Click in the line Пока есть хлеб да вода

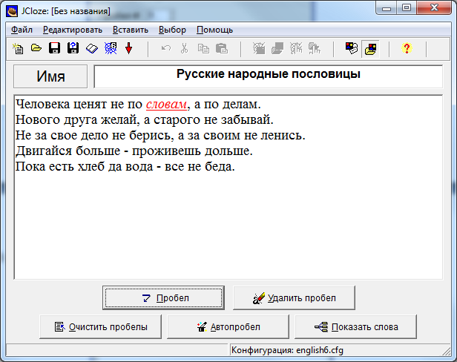coord(125,167)
